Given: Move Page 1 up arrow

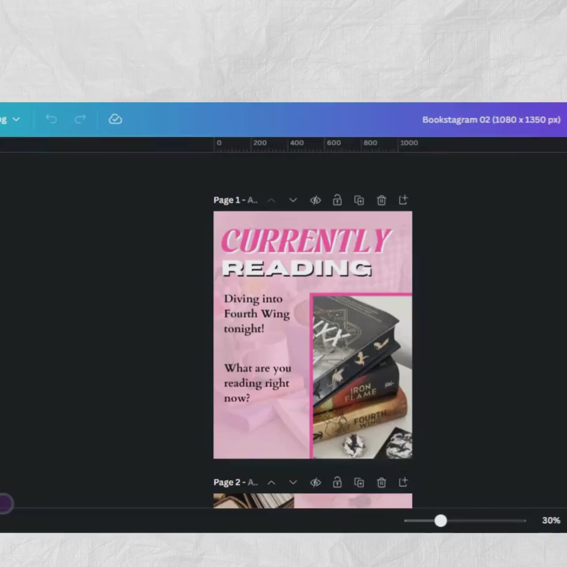Looking at the screenshot, I should click(272, 200).
